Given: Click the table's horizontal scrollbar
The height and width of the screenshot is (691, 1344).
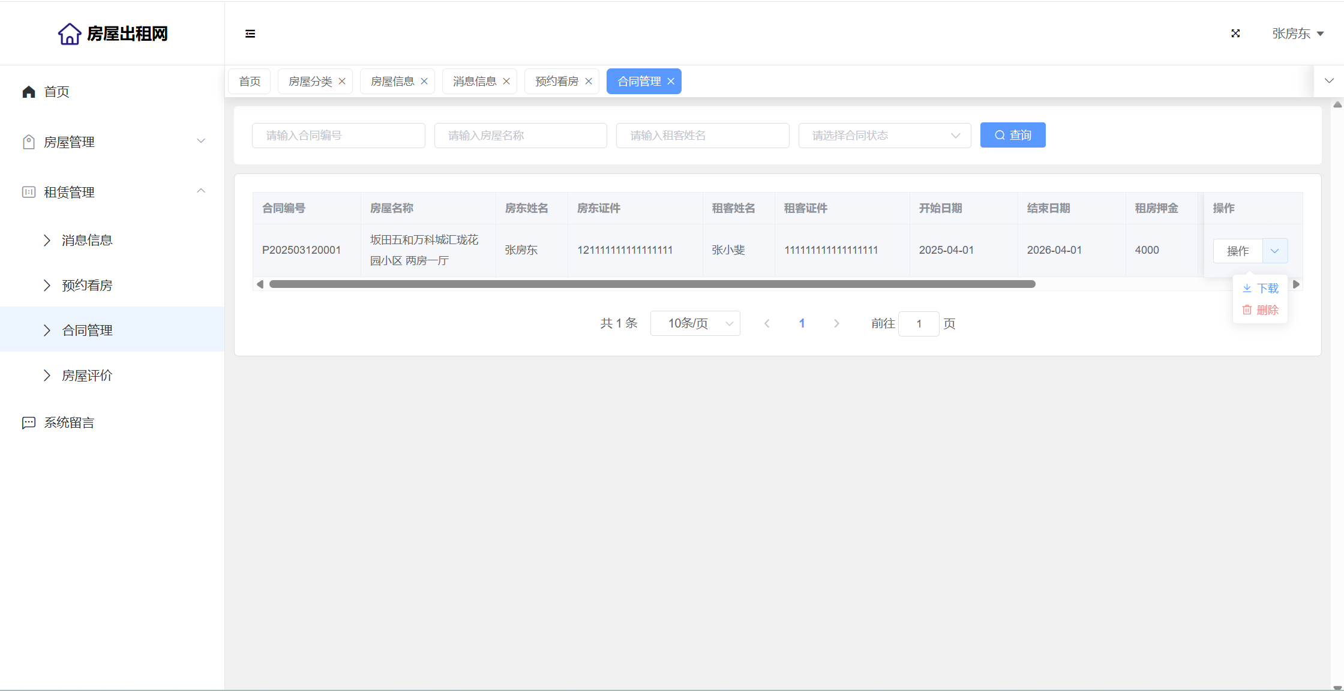Looking at the screenshot, I should point(652,284).
